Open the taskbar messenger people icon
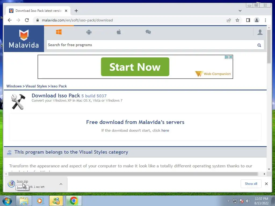The height and width of the screenshot is (206, 275). coord(56,201)
